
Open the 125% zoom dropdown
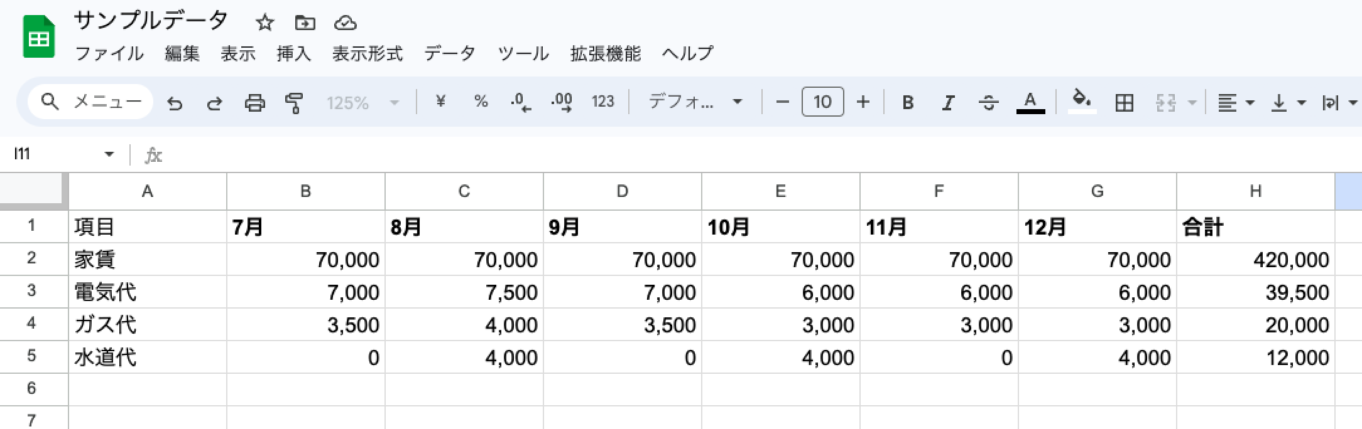point(362,102)
